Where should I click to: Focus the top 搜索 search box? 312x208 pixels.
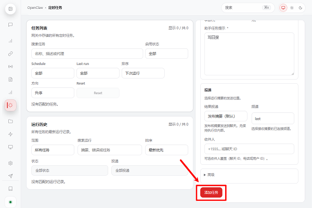(248, 8)
